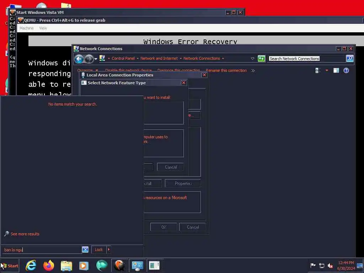The width and height of the screenshot is (364, 273).
Task: Click Network Connections breadcrumb
Action: click(x=202, y=58)
